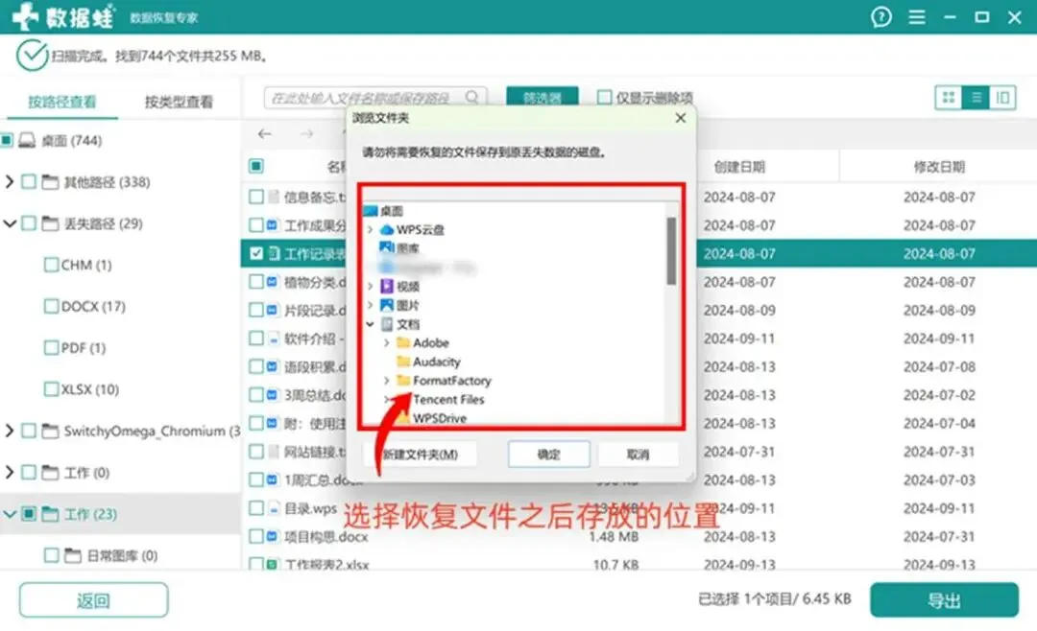The width and height of the screenshot is (1037, 631).
Task: Select Tencent Files folder in dialog
Action: [448, 399]
